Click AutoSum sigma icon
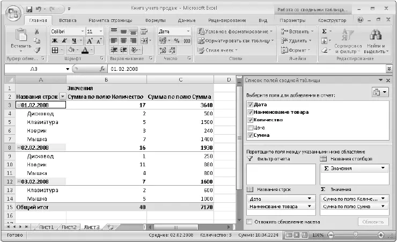397x242 pixels. (324, 31)
